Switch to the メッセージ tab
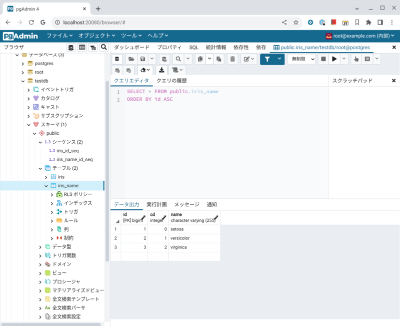400x326 pixels. [x=186, y=204]
